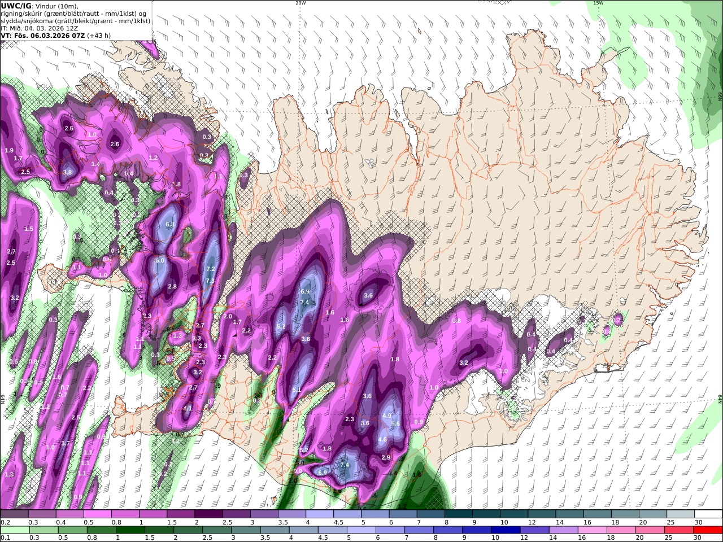Image resolution: width=723 pixels, height=542 pixels.
Task: Click the 15W longitude label
Action: [x=598, y=3]
